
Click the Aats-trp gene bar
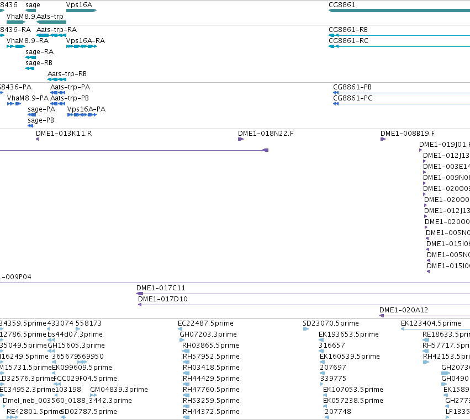coord(51,22)
